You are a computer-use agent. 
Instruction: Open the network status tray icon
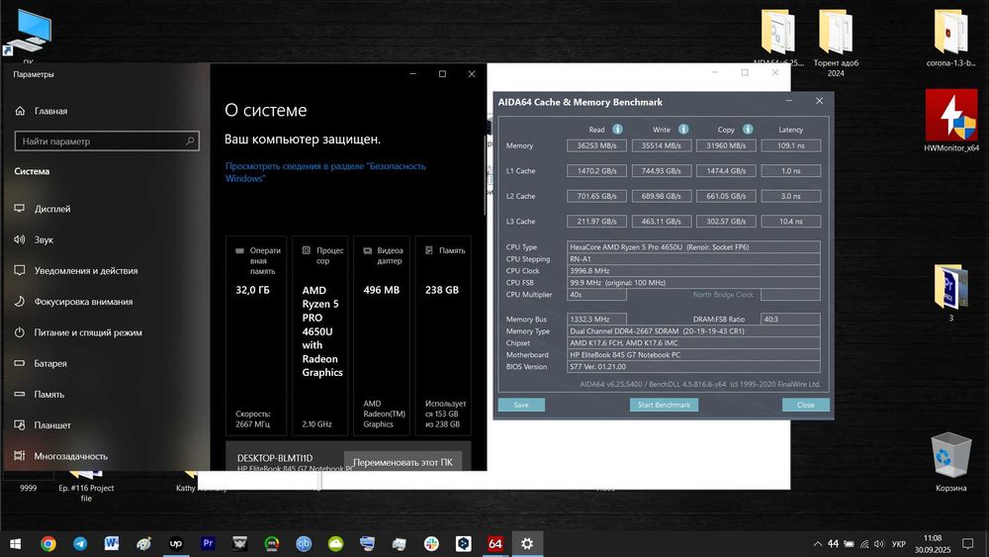click(864, 544)
